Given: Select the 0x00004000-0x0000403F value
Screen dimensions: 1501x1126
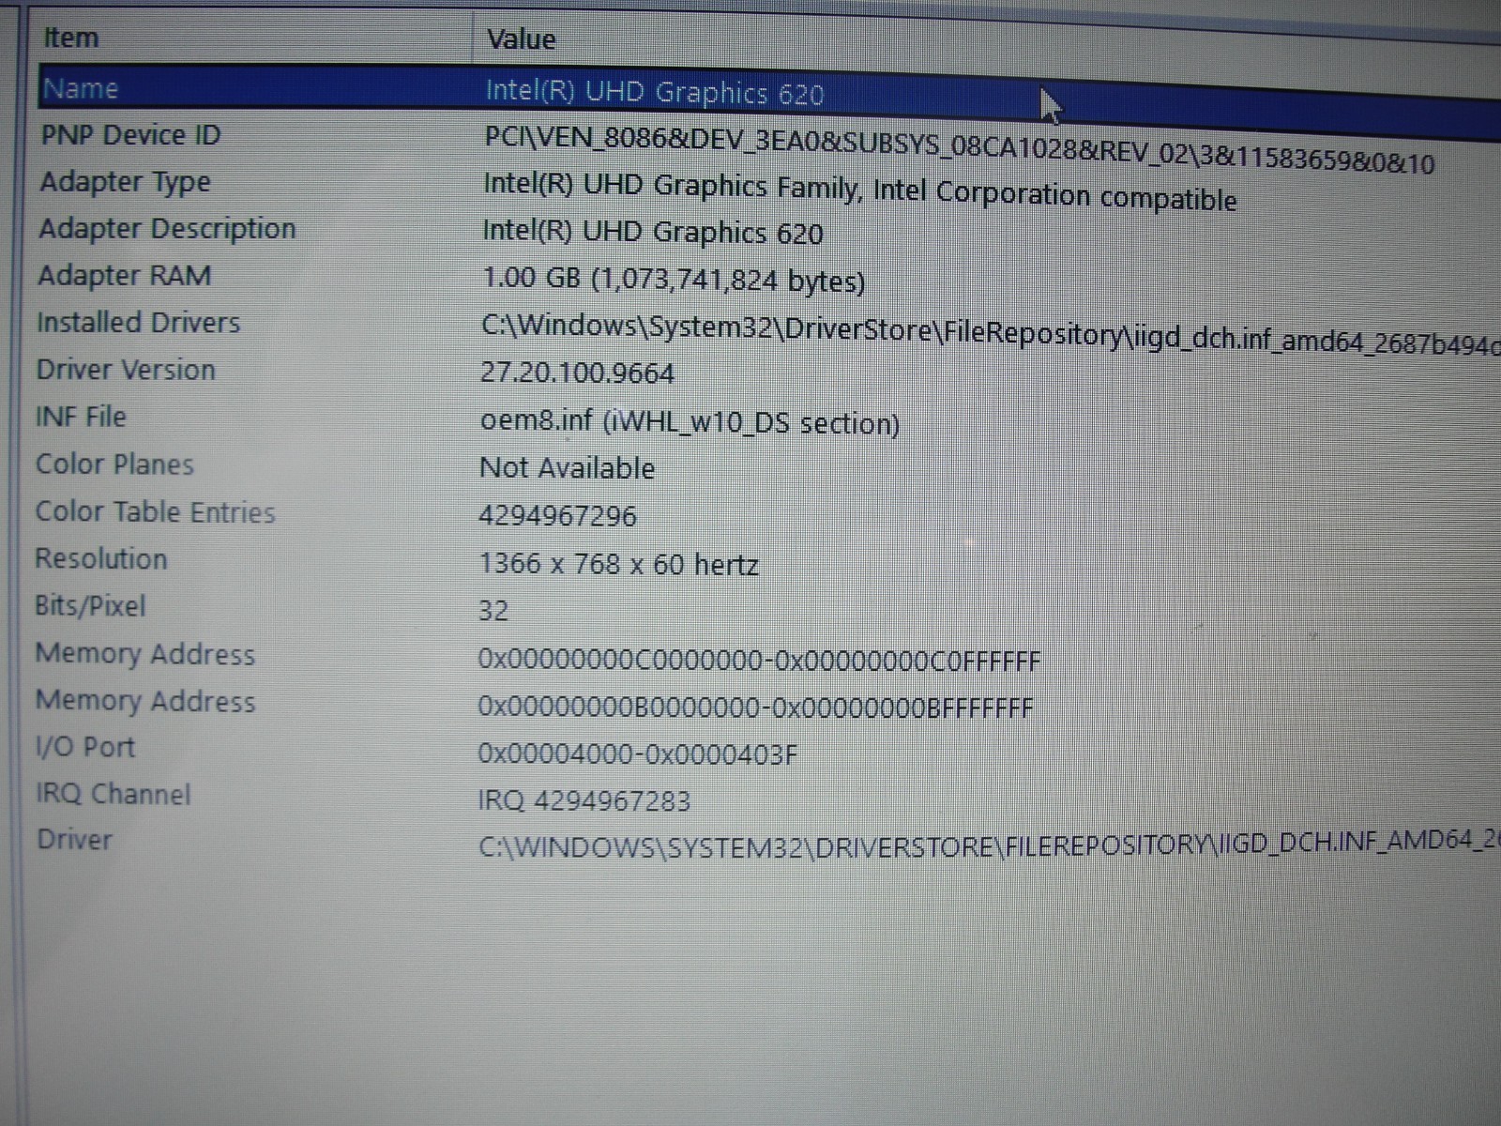Looking at the screenshot, I should 637,753.
